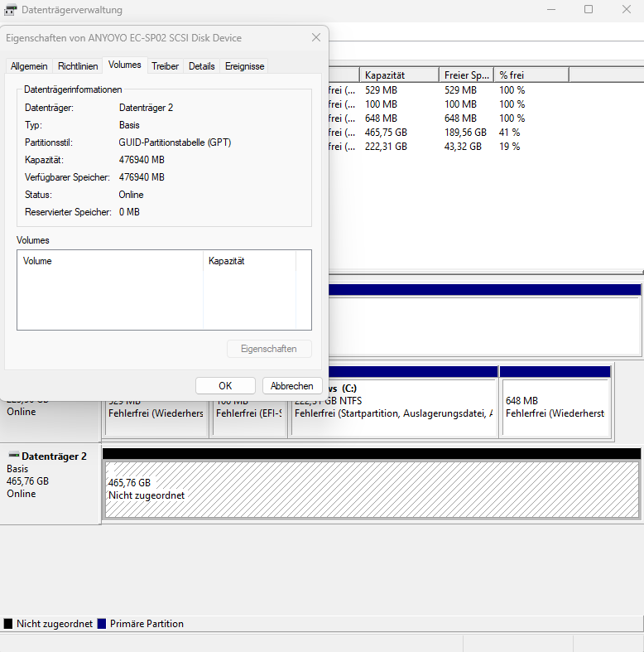
Task: Select the (C:) NTFS partition block
Action: coord(393,407)
